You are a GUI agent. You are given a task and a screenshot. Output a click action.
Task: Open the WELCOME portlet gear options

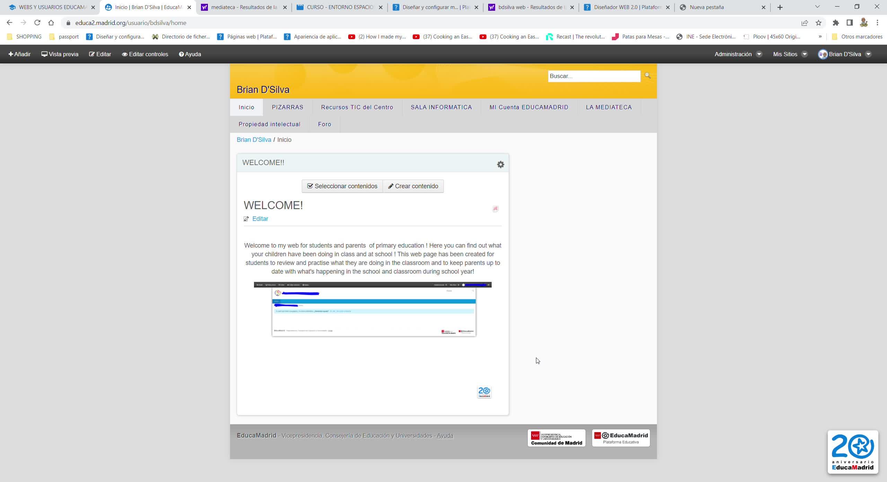click(500, 164)
